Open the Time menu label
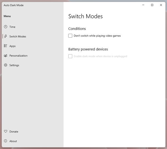 (12, 27)
